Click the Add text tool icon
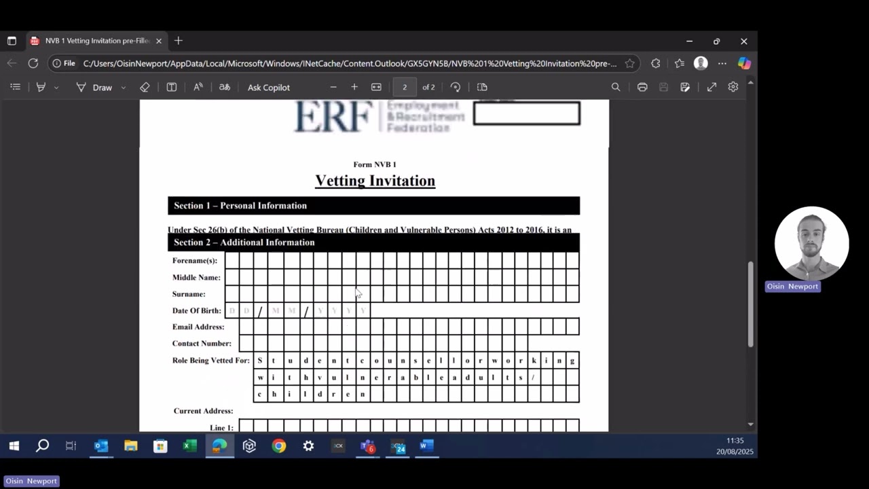Image resolution: width=869 pixels, height=489 pixels. point(172,87)
